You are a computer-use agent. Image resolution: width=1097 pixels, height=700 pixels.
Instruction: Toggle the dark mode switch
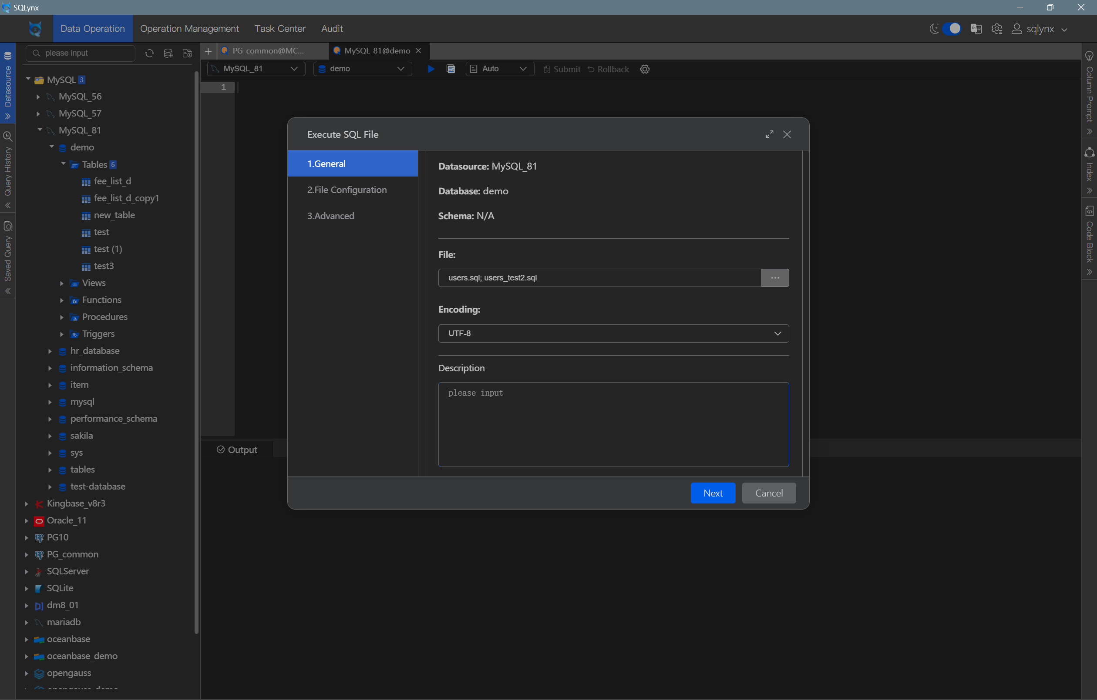951,29
